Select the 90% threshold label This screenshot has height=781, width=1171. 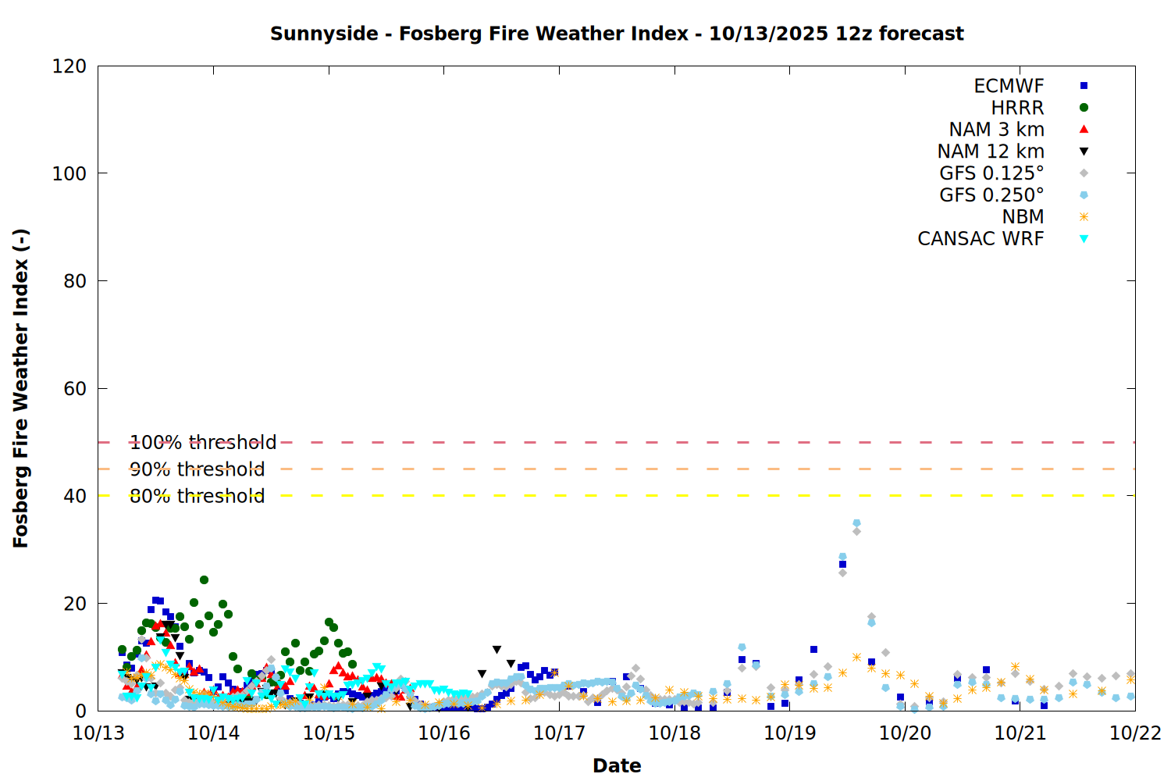tap(197, 469)
